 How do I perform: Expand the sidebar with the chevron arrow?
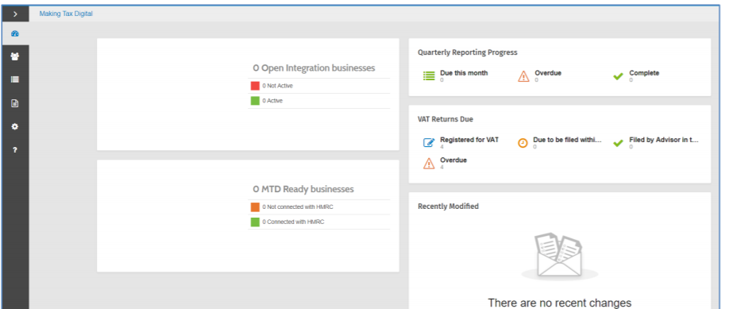click(x=15, y=14)
